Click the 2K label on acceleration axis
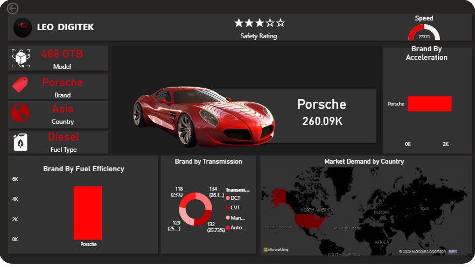The width and height of the screenshot is (475, 267). [445, 144]
